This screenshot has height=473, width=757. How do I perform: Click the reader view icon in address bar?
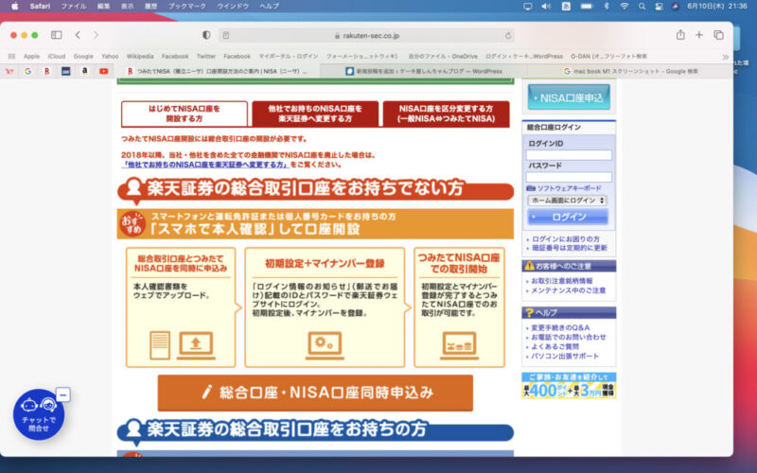click(x=226, y=35)
